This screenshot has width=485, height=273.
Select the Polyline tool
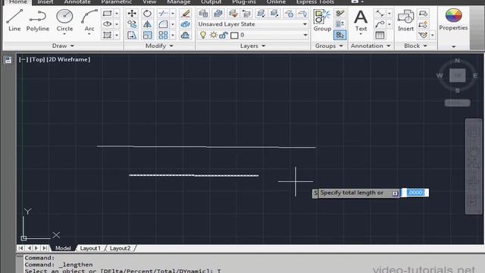(37, 20)
